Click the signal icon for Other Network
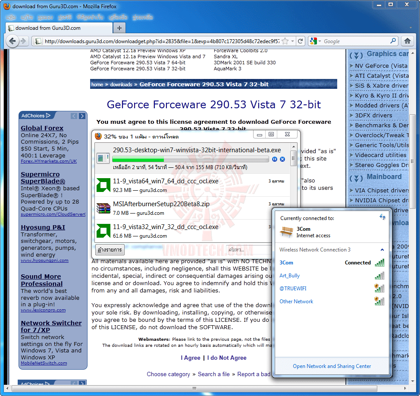 point(379,301)
